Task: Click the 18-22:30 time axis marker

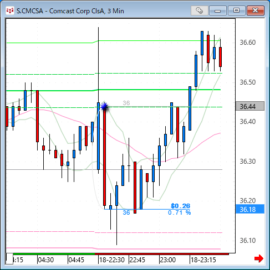Action: point(111,260)
